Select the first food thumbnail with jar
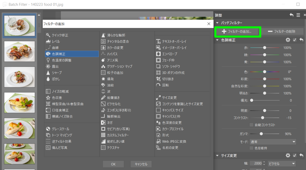The image size is (306, 170). point(20,25)
